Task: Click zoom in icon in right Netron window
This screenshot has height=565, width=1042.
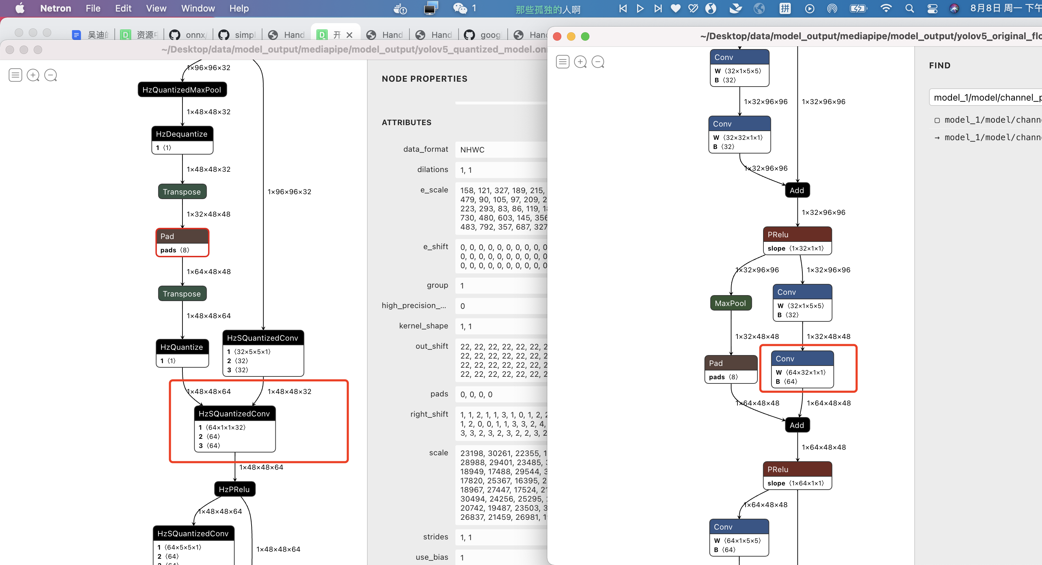Action: [x=580, y=62]
